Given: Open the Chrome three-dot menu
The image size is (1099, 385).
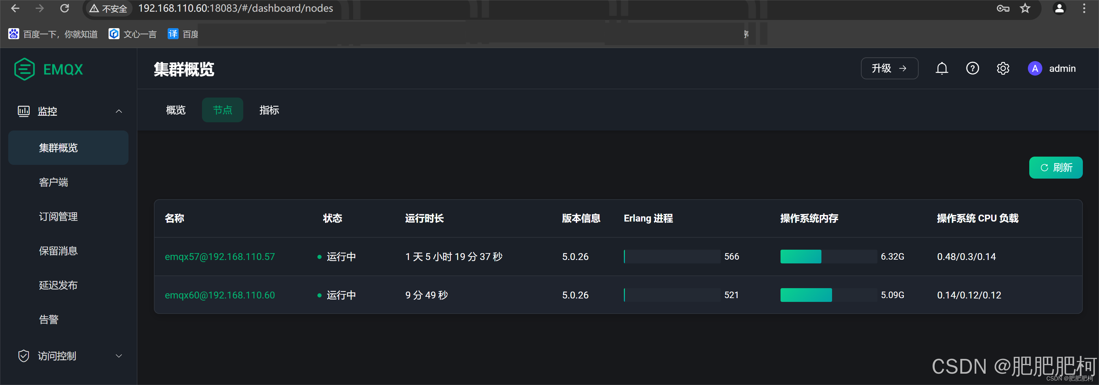Looking at the screenshot, I should [1084, 8].
